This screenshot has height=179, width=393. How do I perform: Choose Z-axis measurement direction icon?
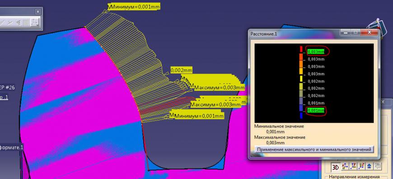pyautogui.click(x=361, y=166)
